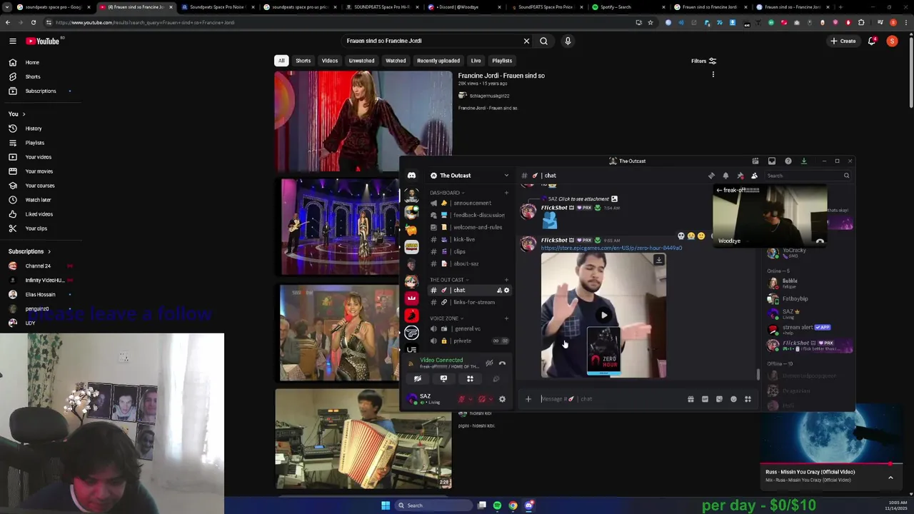Screen dimensions: 914x514
Task: Add the skull reaction to FlickShot's message
Action: tap(681, 236)
